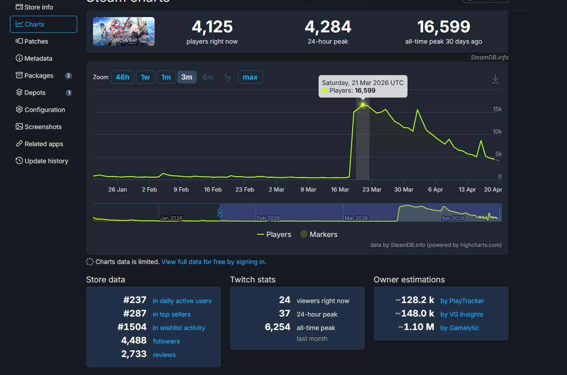The width and height of the screenshot is (567, 375).
Task: Set chart zoom to max
Action: pyautogui.click(x=250, y=77)
